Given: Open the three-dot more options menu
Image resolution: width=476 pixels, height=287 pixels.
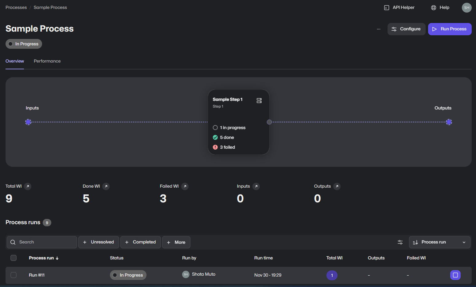Looking at the screenshot, I should 378,29.
